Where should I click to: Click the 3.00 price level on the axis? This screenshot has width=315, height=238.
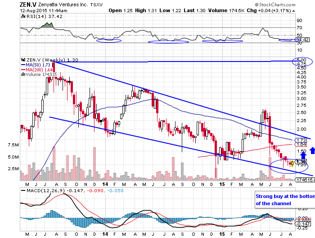301,99
